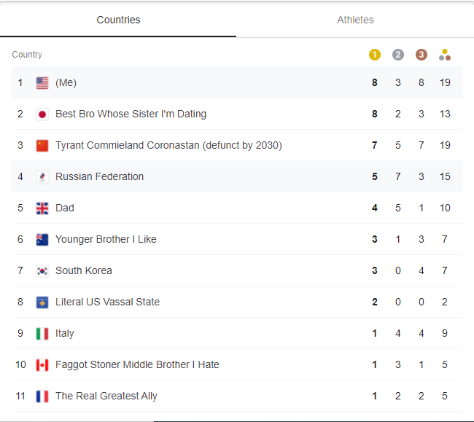
Task: Select the Countries tab
Action: click(118, 20)
